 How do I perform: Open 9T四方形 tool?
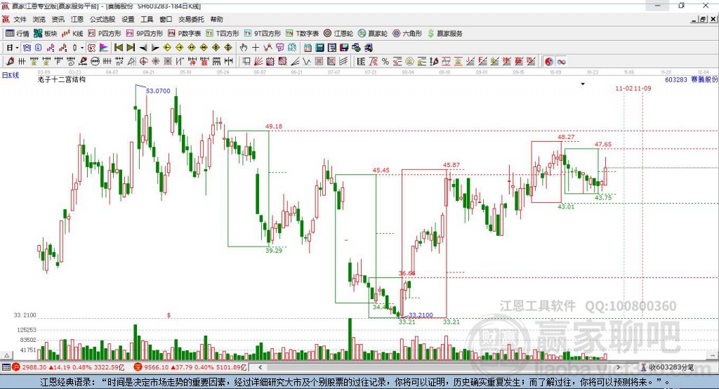pyautogui.click(x=263, y=34)
